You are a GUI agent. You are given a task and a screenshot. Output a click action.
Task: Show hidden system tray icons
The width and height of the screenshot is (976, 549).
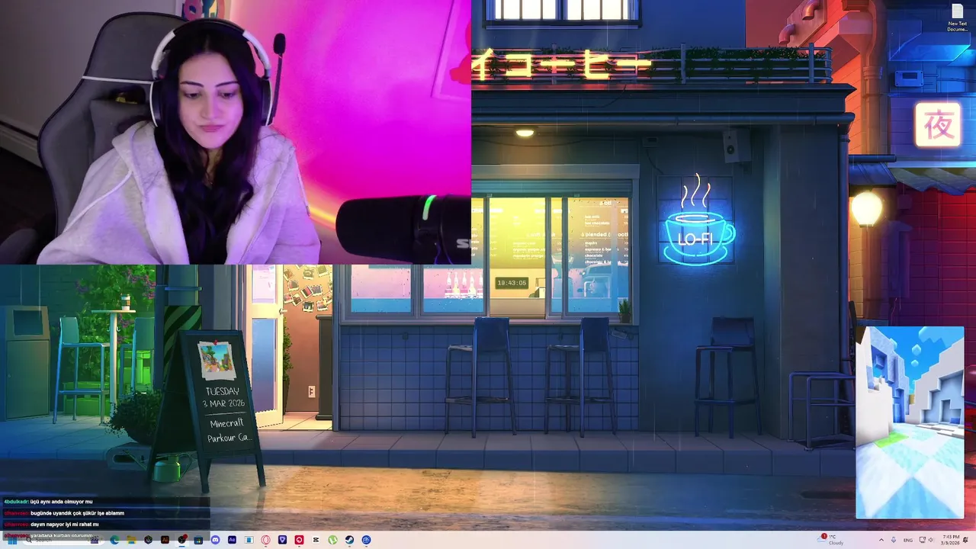[881, 540]
